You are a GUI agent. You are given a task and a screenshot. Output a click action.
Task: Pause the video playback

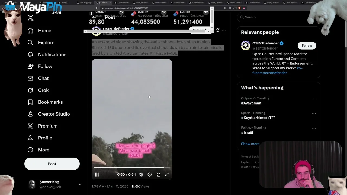(x=97, y=174)
